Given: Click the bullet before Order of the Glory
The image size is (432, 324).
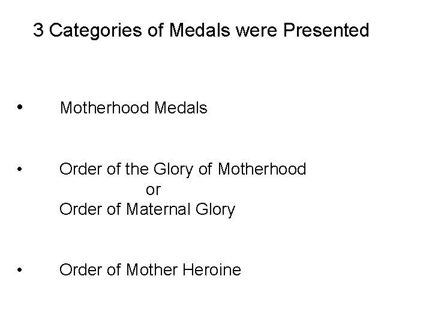Looking at the screenshot, I should [21, 170].
